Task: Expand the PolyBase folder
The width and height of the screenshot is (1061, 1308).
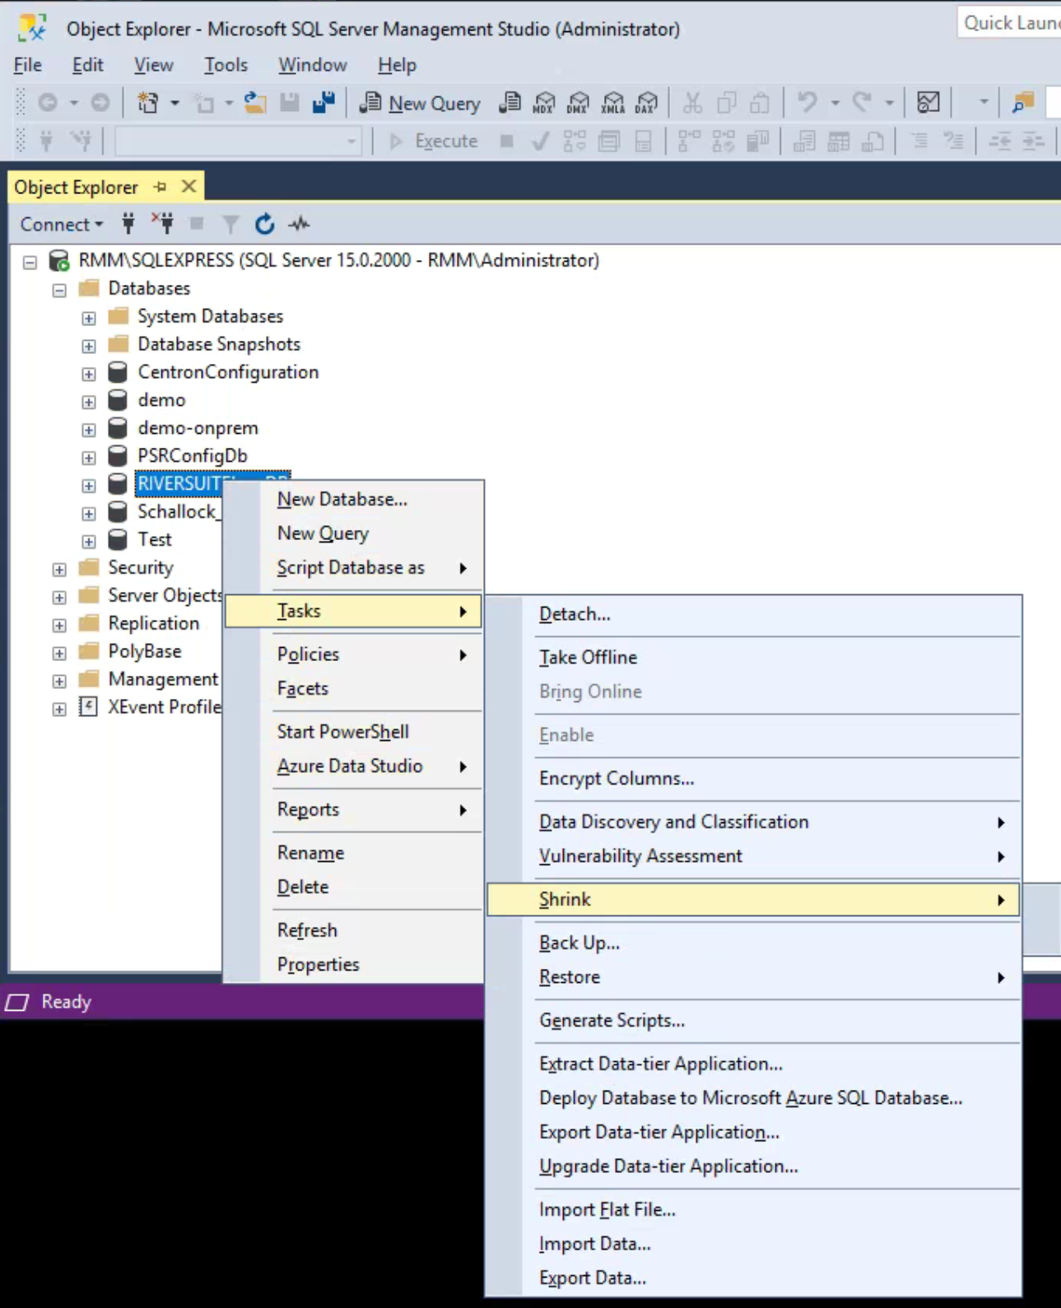Action: pos(59,653)
